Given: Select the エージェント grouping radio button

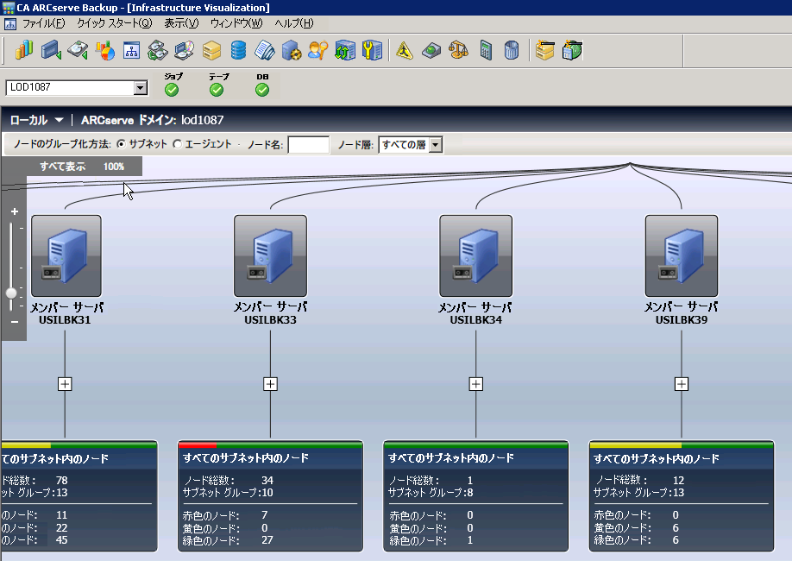Looking at the screenshot, I should (178, 145).
